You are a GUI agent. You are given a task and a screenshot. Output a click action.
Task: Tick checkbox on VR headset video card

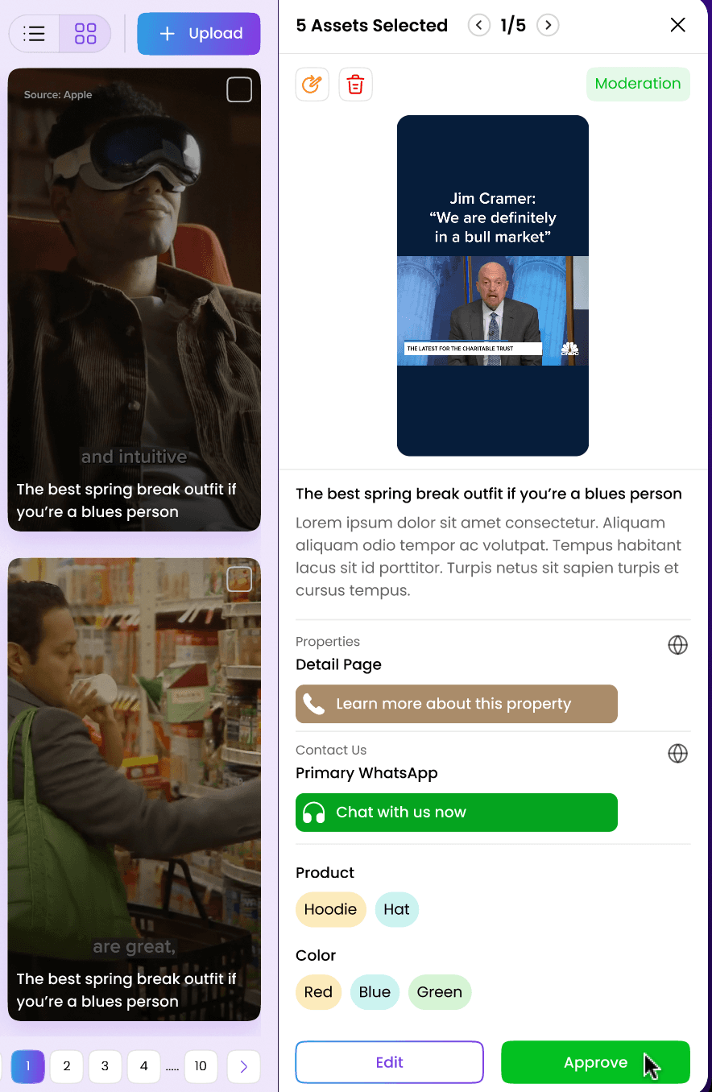(x=239, y=89)
